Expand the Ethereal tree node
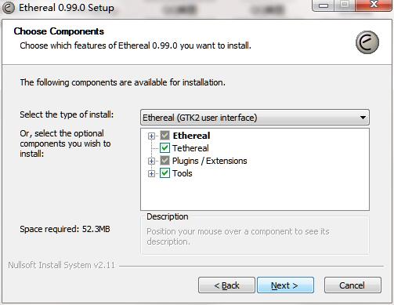 (151, 136)
